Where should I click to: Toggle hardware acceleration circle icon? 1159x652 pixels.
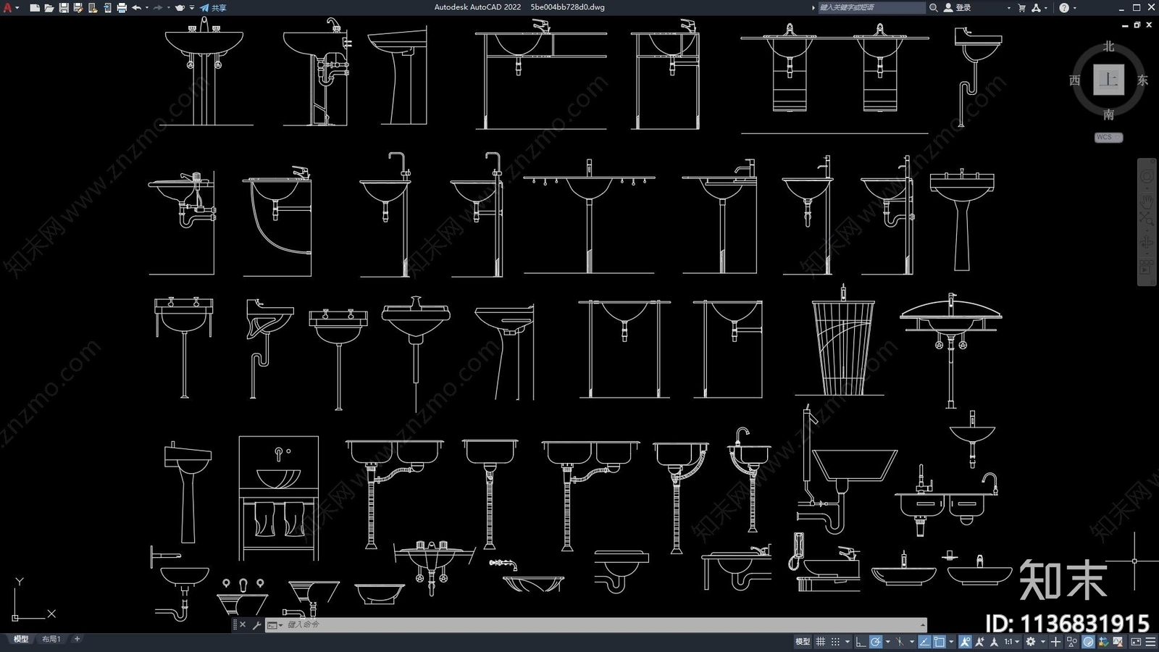click(x=1088, y=642)
